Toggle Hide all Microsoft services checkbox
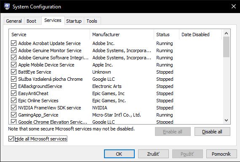 pos(11,139)
